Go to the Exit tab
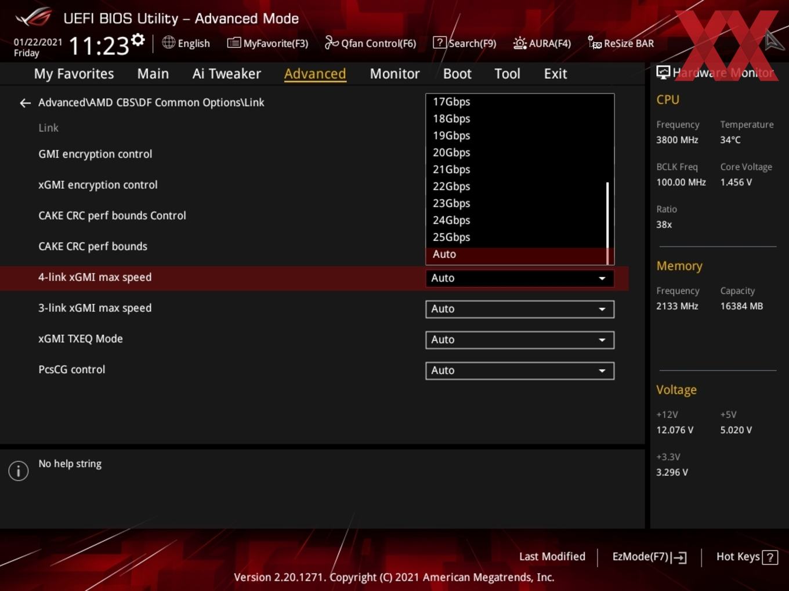 555,74
